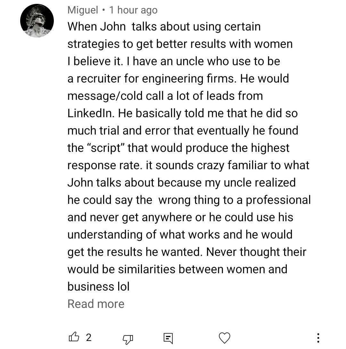This screenshot has height=349, width=346.
Task: Heart Miguel's comment
Action: (x=224, y=338)
